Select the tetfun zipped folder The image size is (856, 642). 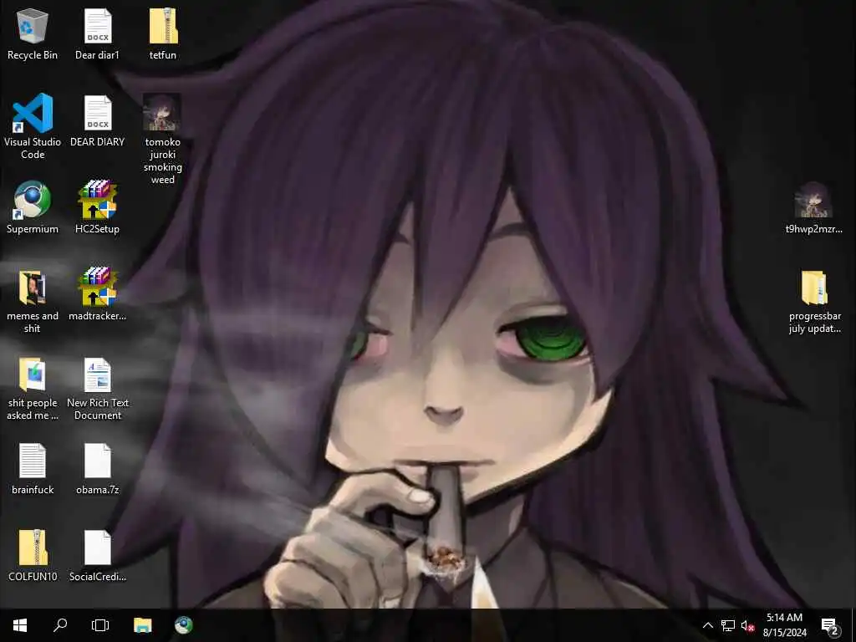point(163,33)
